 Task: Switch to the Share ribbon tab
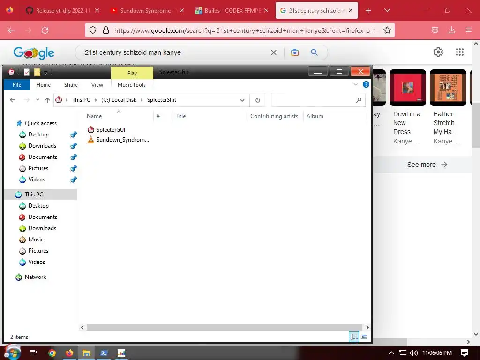click(x=71, y=85)
